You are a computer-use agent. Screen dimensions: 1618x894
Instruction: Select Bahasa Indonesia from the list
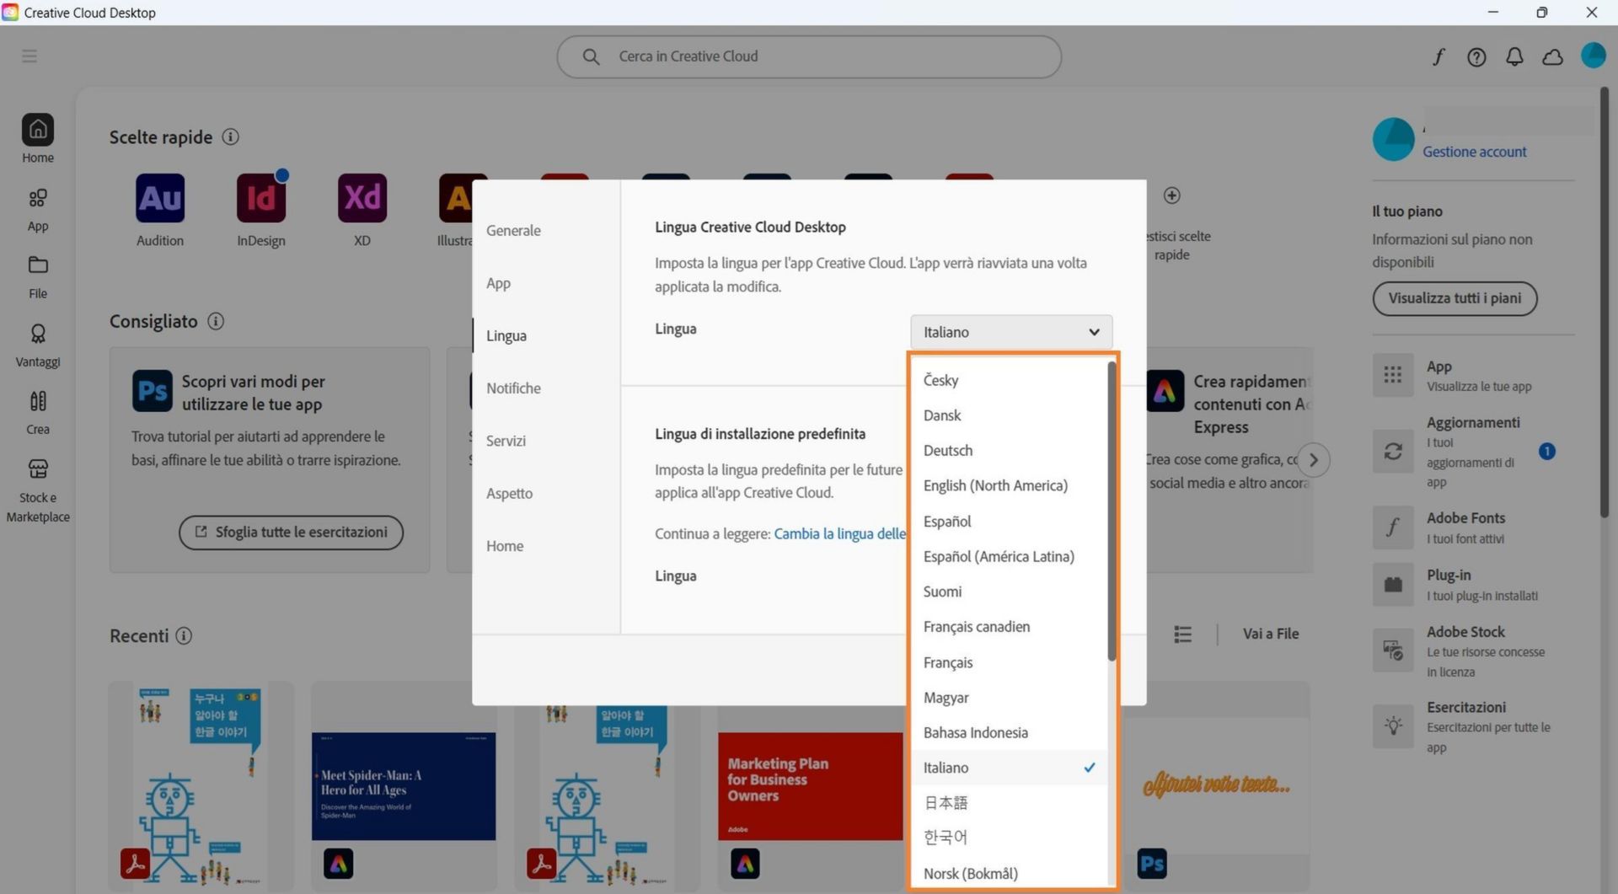pyautogui.click(x=1009, y=733)
